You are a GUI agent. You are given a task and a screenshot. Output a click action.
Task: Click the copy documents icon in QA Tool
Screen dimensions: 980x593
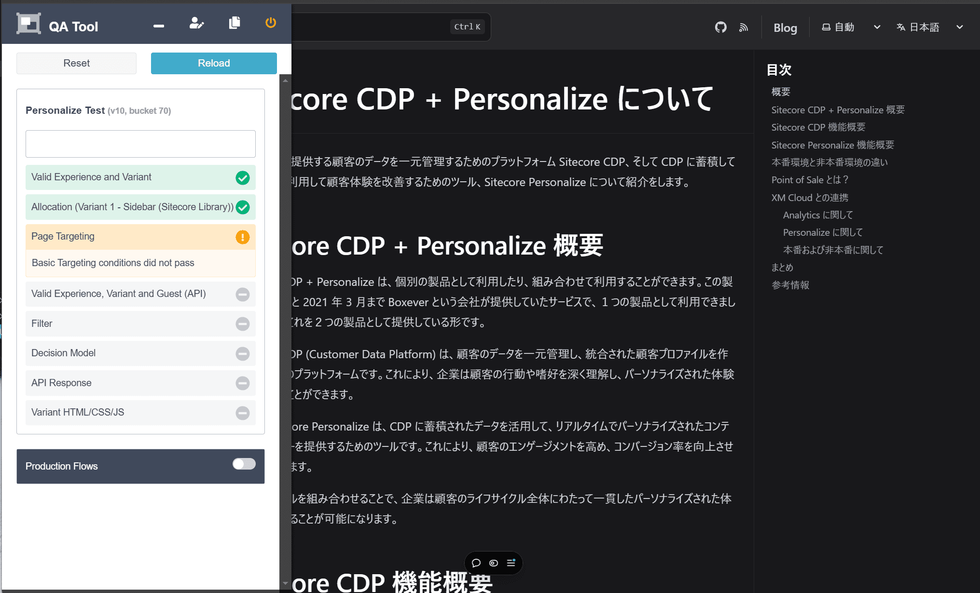235,23
